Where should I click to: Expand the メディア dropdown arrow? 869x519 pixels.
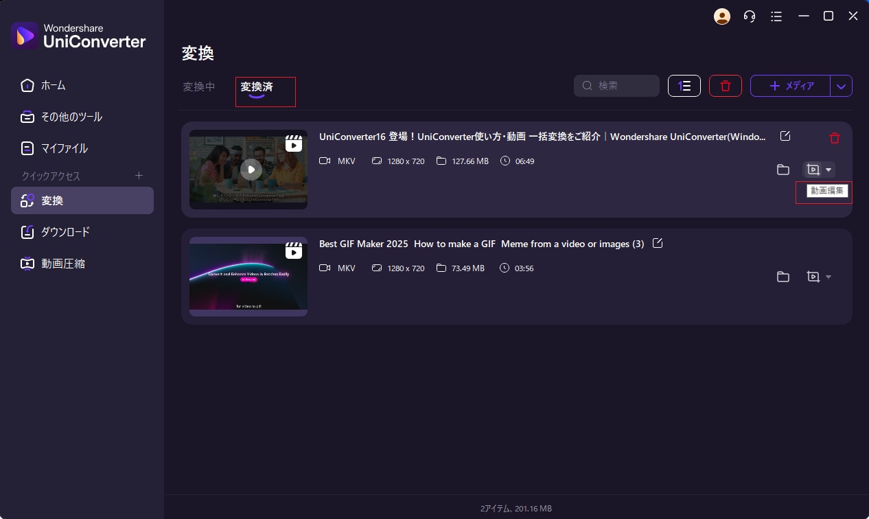(842, 86)
